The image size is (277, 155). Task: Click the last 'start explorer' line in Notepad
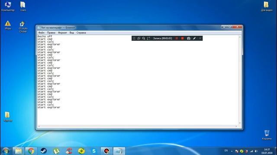[49, 107]
